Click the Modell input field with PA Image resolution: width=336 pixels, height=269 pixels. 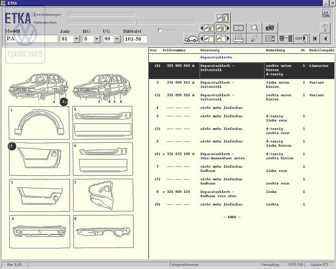pyautogui.click(x=31, y=39)
